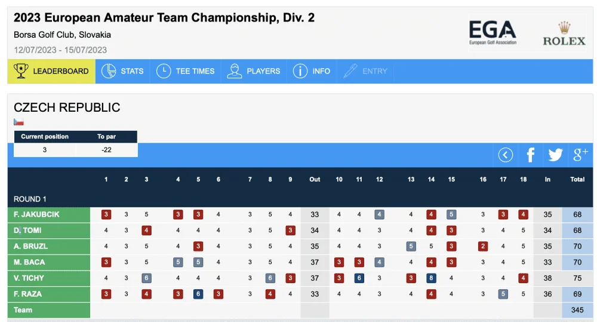Click the EGA European Golf Association logo

pos(493,33)
